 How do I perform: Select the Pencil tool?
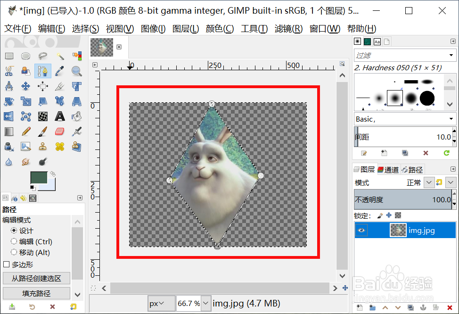pyautogui.click(x=26, y=132)
